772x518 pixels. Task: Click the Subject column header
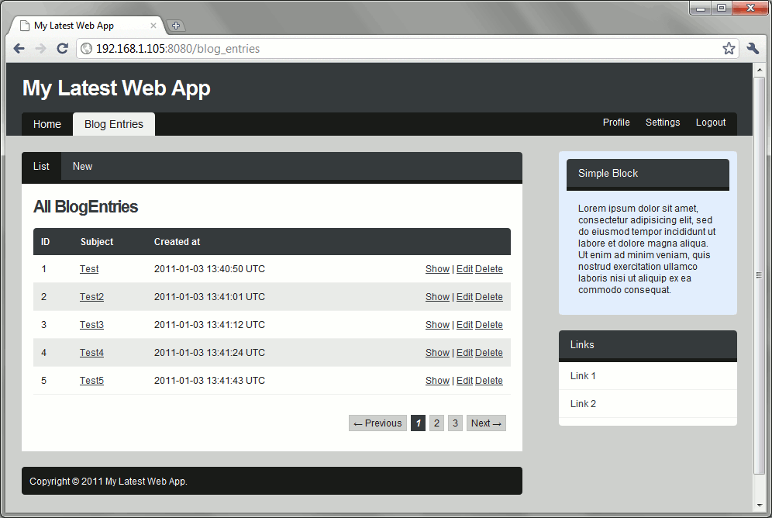[x=96, y=242]
